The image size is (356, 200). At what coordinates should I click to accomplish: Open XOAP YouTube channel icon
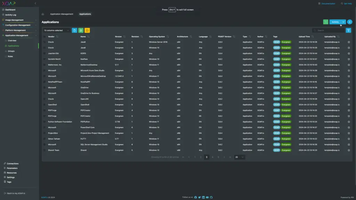click(207, 197)
